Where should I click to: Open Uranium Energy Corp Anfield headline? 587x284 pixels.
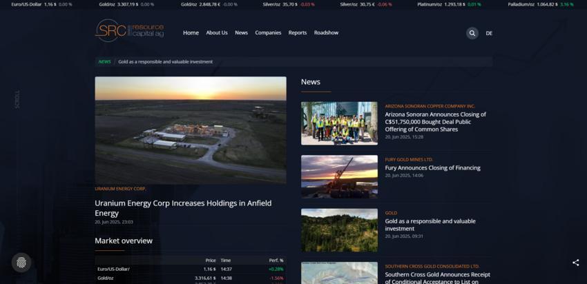[183, 207]
